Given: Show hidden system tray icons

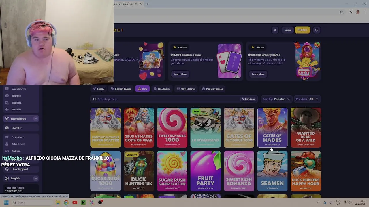Looking at the screenshot, I should tap(318, 202).
